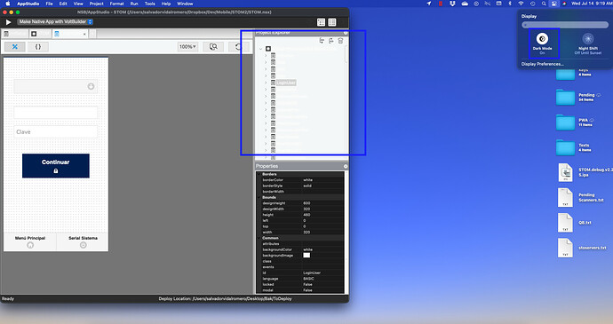This screenshot has height=324, width=613.
Task: Click the Wi-Fi icon in the menu bar
Action: [521, 4]
